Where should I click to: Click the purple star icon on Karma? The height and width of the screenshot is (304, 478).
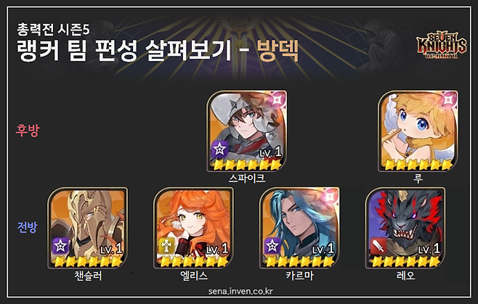(272, 246)
